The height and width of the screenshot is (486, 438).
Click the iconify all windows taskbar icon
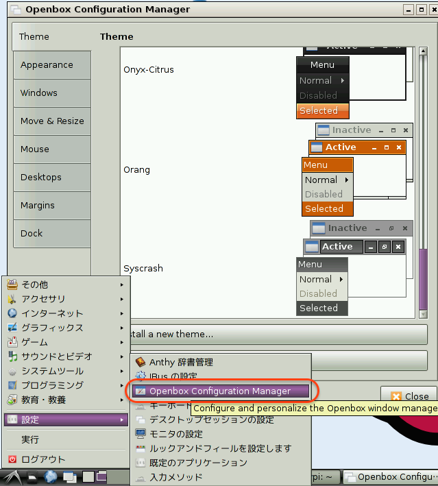(70, 477)
